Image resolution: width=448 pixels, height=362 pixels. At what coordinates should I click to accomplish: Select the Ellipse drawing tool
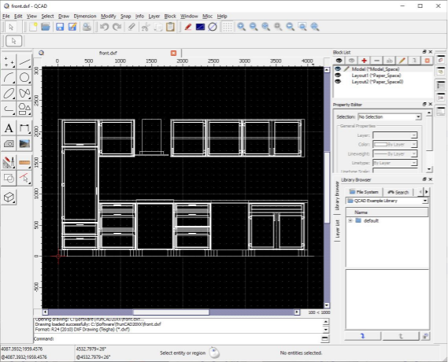point(9,93)
